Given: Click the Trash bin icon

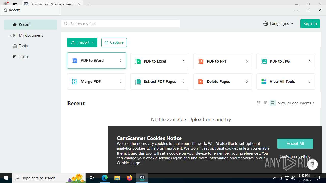Looking at the screenshot, I should click(x=15, y=57).
